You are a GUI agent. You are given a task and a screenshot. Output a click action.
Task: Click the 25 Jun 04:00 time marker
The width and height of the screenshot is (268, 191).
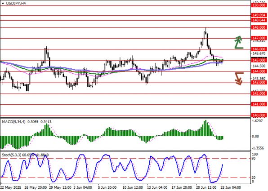point(231,187)
